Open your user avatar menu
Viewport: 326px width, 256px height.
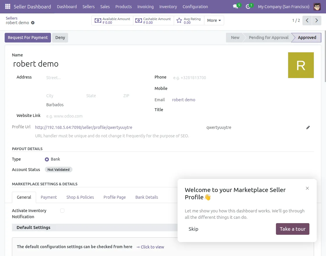coord(317,6)
